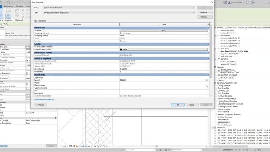The image size is (270, 152).
Task: Select Elevation: ELEVATION-03 in Project Browser
Action: [230, 43]
